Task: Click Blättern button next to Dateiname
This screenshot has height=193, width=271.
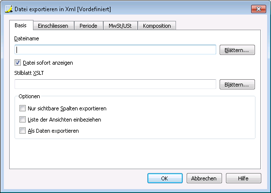Action: point(237,50)
